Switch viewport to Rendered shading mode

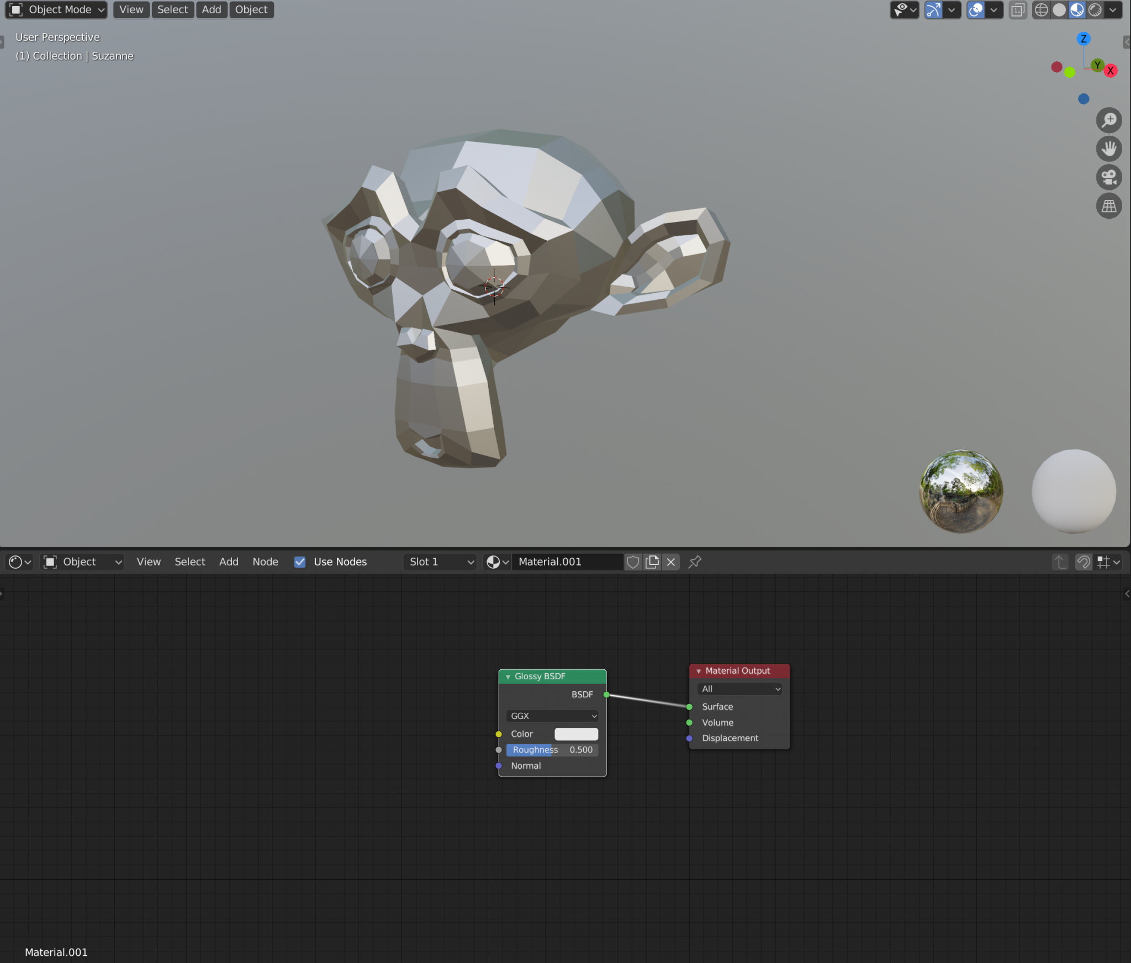pos(1096,9)
